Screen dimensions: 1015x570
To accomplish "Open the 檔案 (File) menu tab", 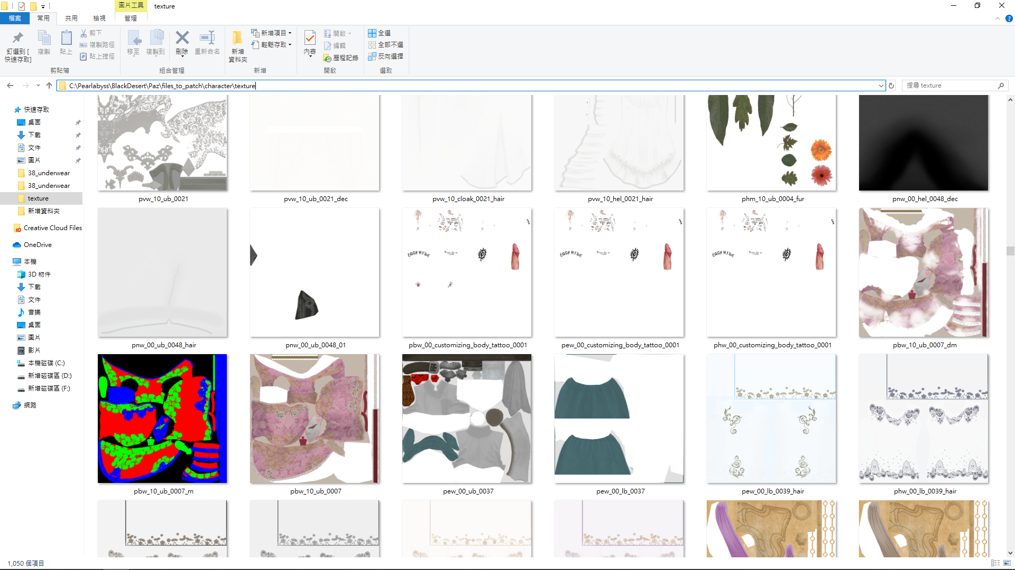I will coord(15,18).
